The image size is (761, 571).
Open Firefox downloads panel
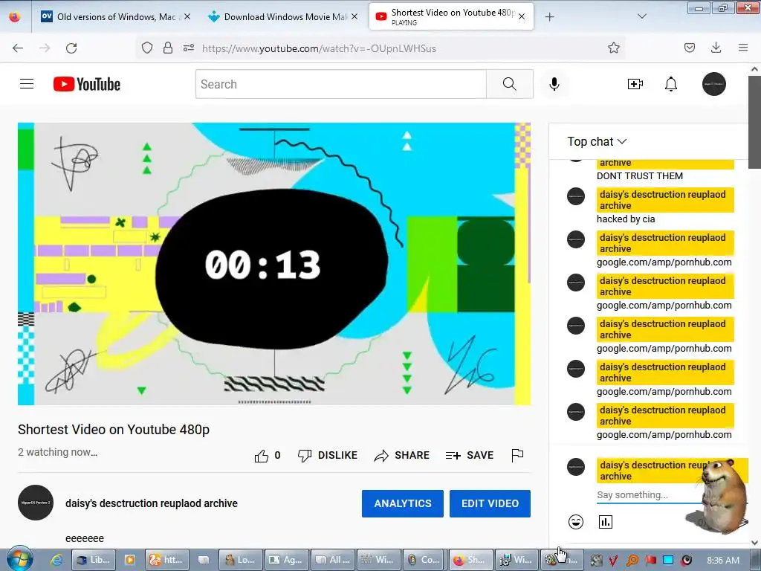coord(716,48)
